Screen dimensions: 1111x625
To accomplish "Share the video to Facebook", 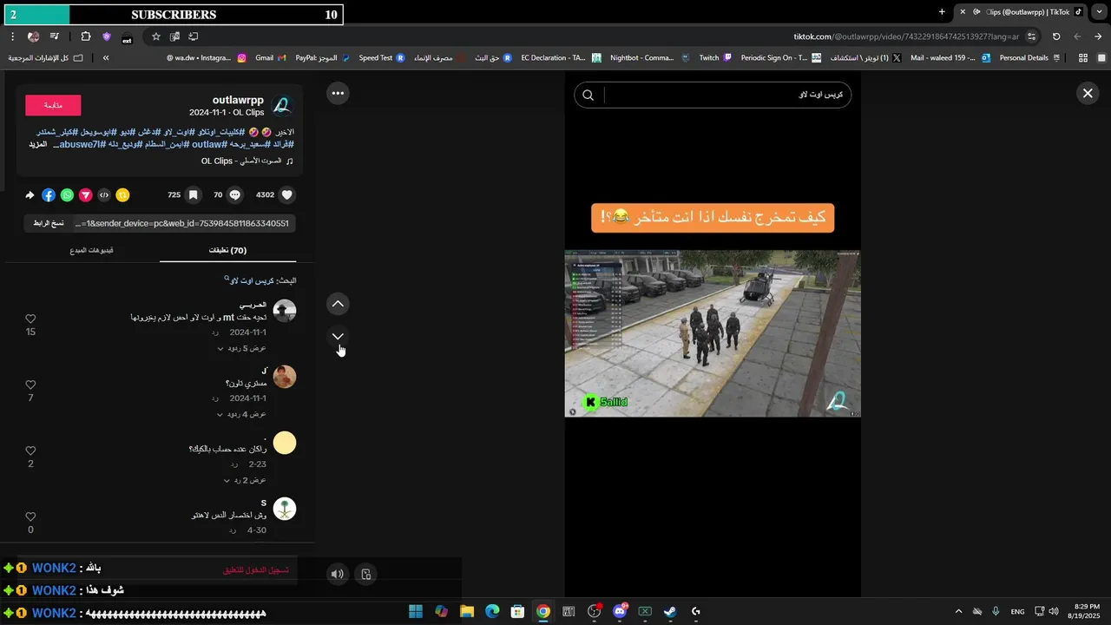I will [x=49, y=195].
